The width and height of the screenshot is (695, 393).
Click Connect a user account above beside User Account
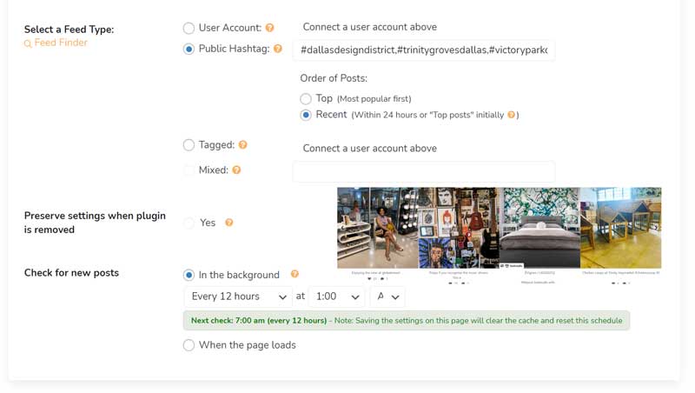click(x=370, y=27)
